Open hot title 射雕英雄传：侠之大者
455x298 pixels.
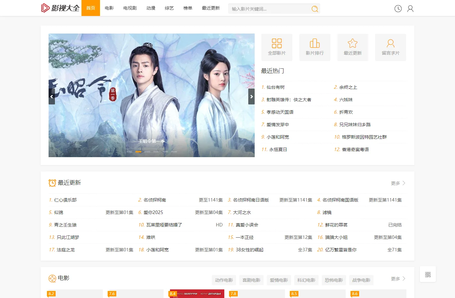289,100
